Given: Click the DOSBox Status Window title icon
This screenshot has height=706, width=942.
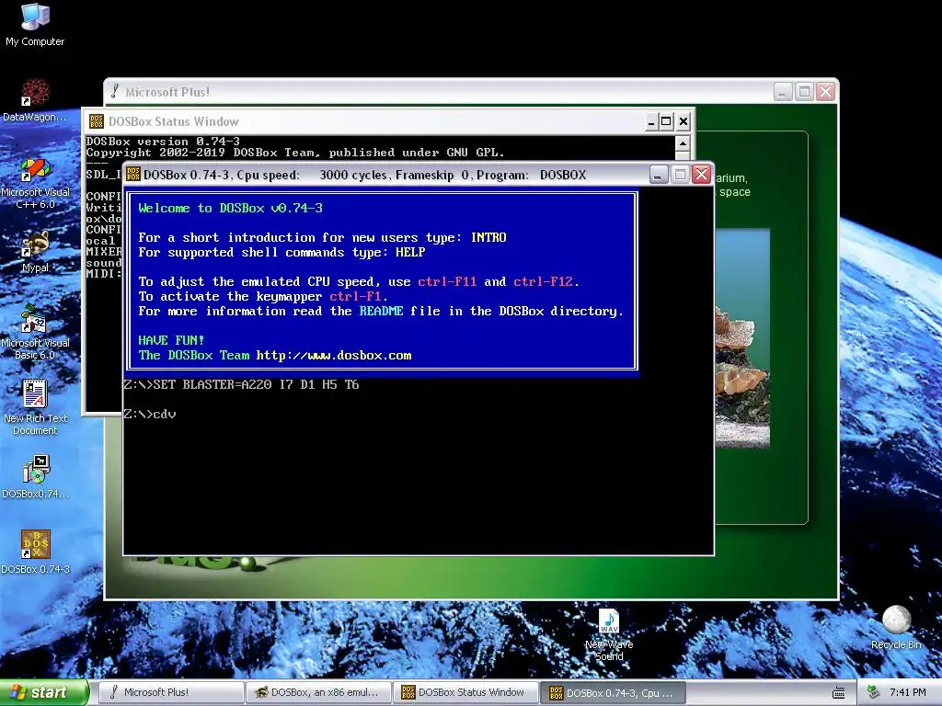Looking at the screenshot, I should [x=96, y=121].
